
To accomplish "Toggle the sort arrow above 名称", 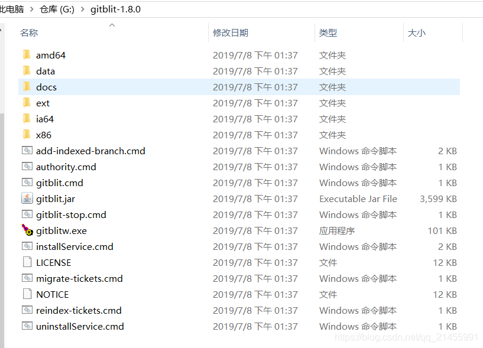I will click(112, 25).
